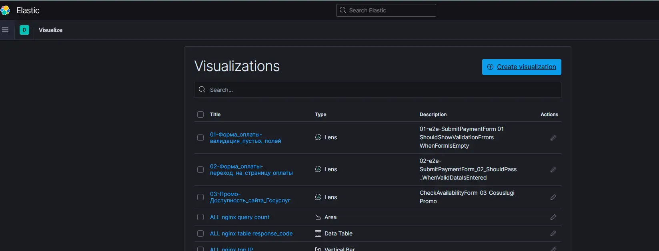The height and width of the screenshot is (251, 659).
Task: Tick checkbox for 03-Промо visualization row
Action: (200, 197)
